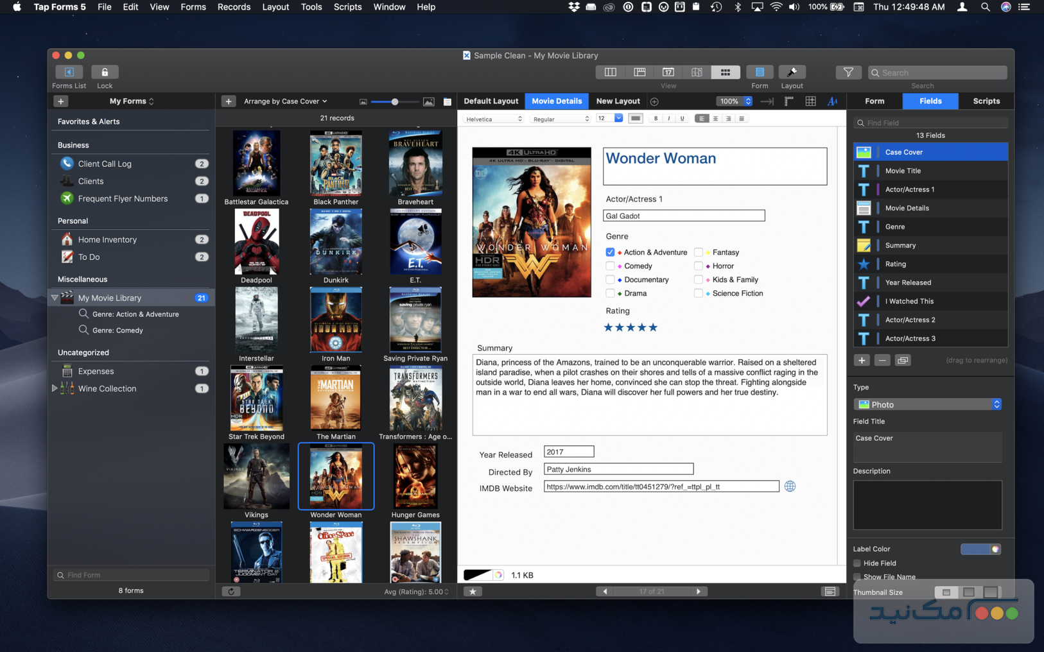Viewport: 1044px width, 652px height.
Task: Enable the Comedy genre checkbox
Action: coord(610,266)
